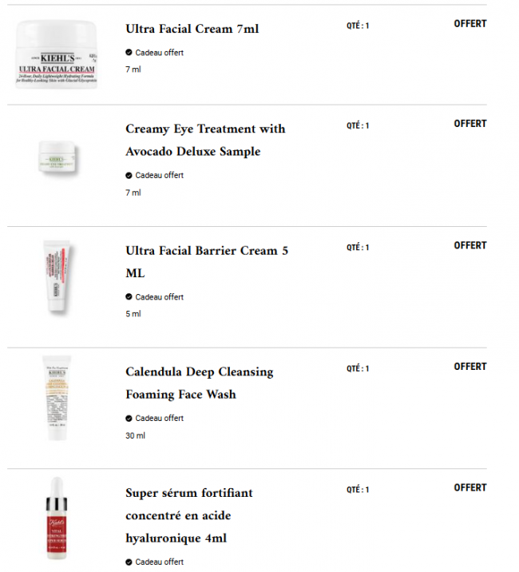Viewport: 519px width, 572px height.
Task: Click checkmark icon under Super sérum fortifiant
Action: [x=129, y=562]
